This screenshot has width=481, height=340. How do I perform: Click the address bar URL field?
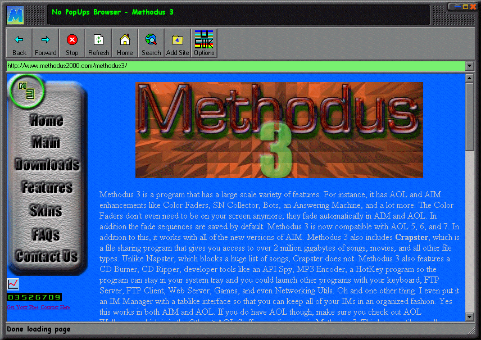tap(235, 66)
